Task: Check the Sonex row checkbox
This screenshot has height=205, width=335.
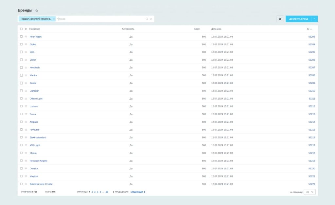Action: point(21,83)
